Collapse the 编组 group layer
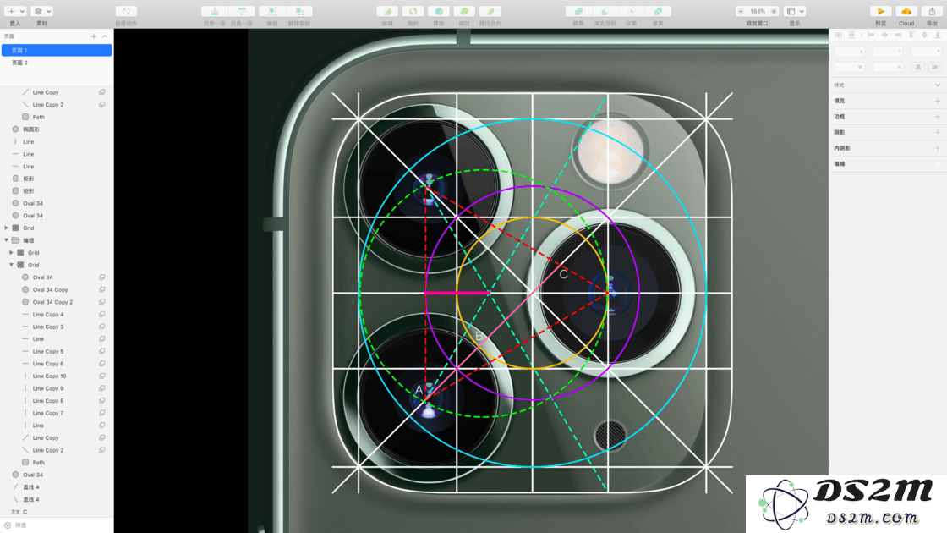 (x=7, y=240)
